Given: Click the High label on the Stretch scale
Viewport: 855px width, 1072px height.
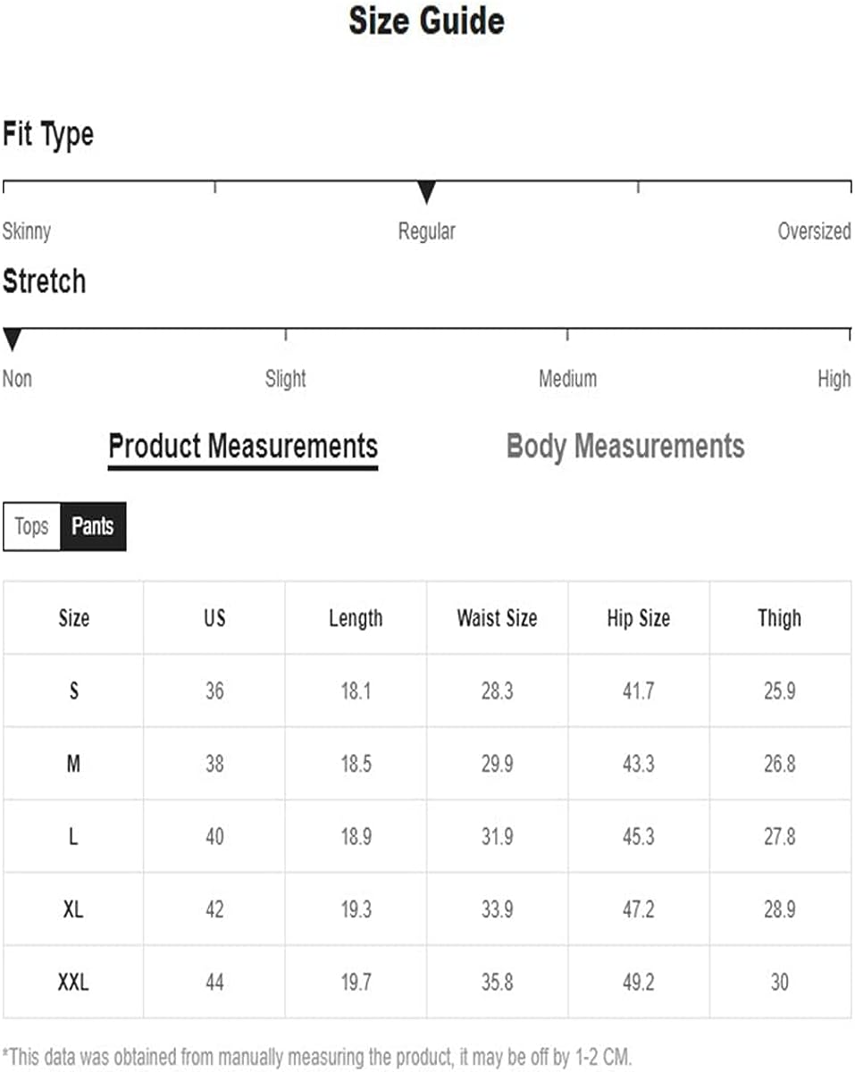Looking at the screenshot, I should click(834, 379).
